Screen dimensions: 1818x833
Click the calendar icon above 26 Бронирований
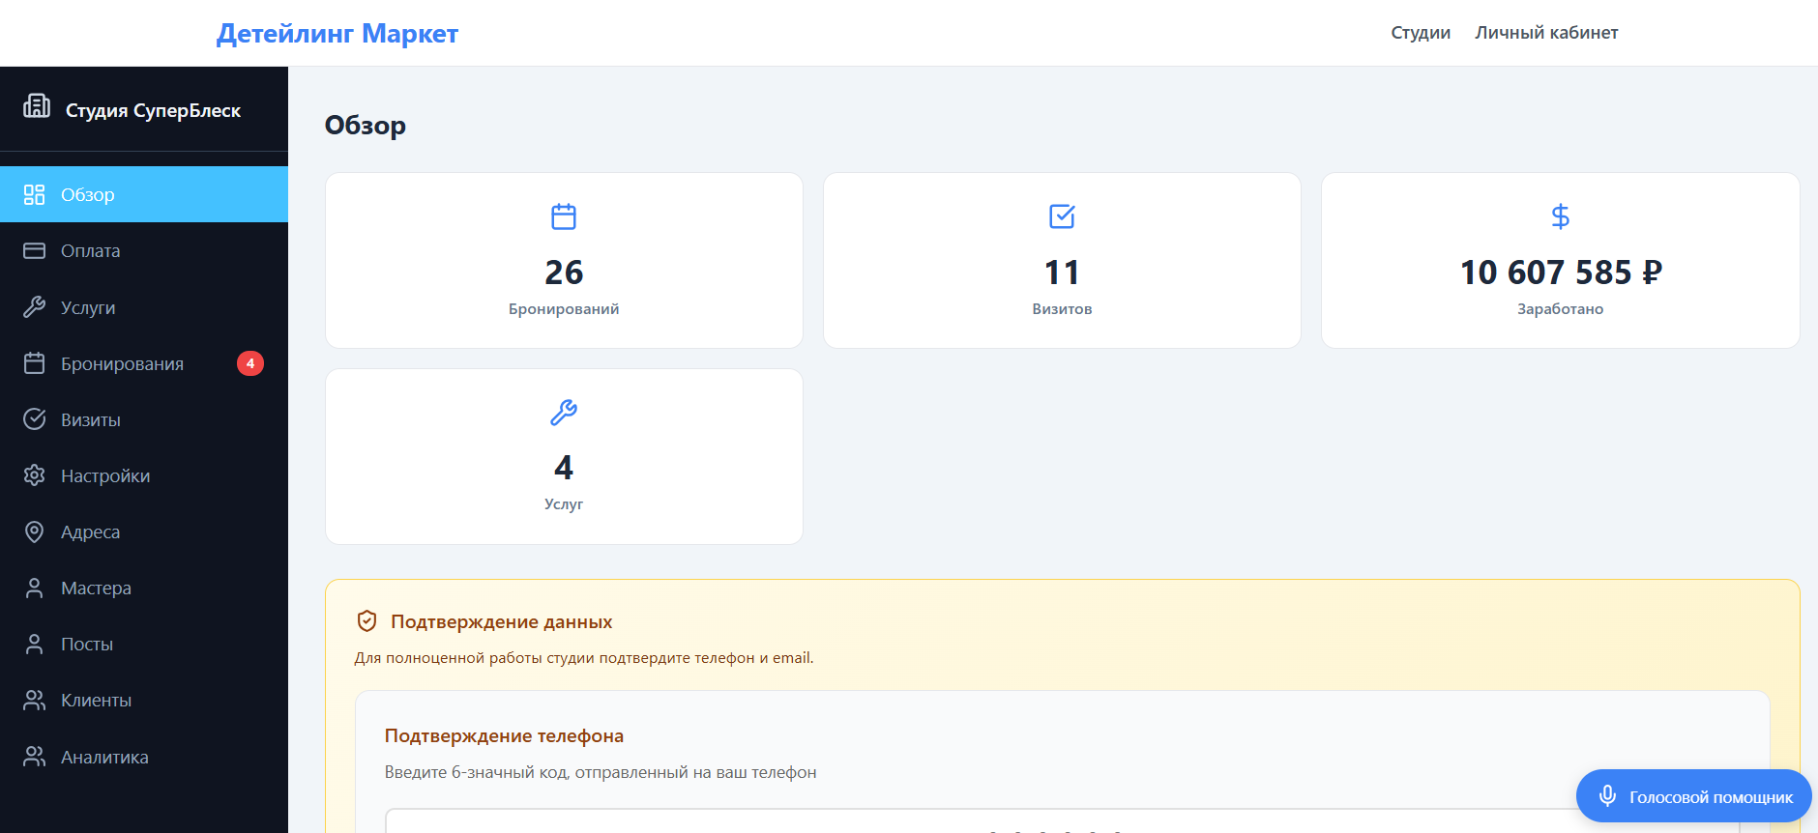564,216
